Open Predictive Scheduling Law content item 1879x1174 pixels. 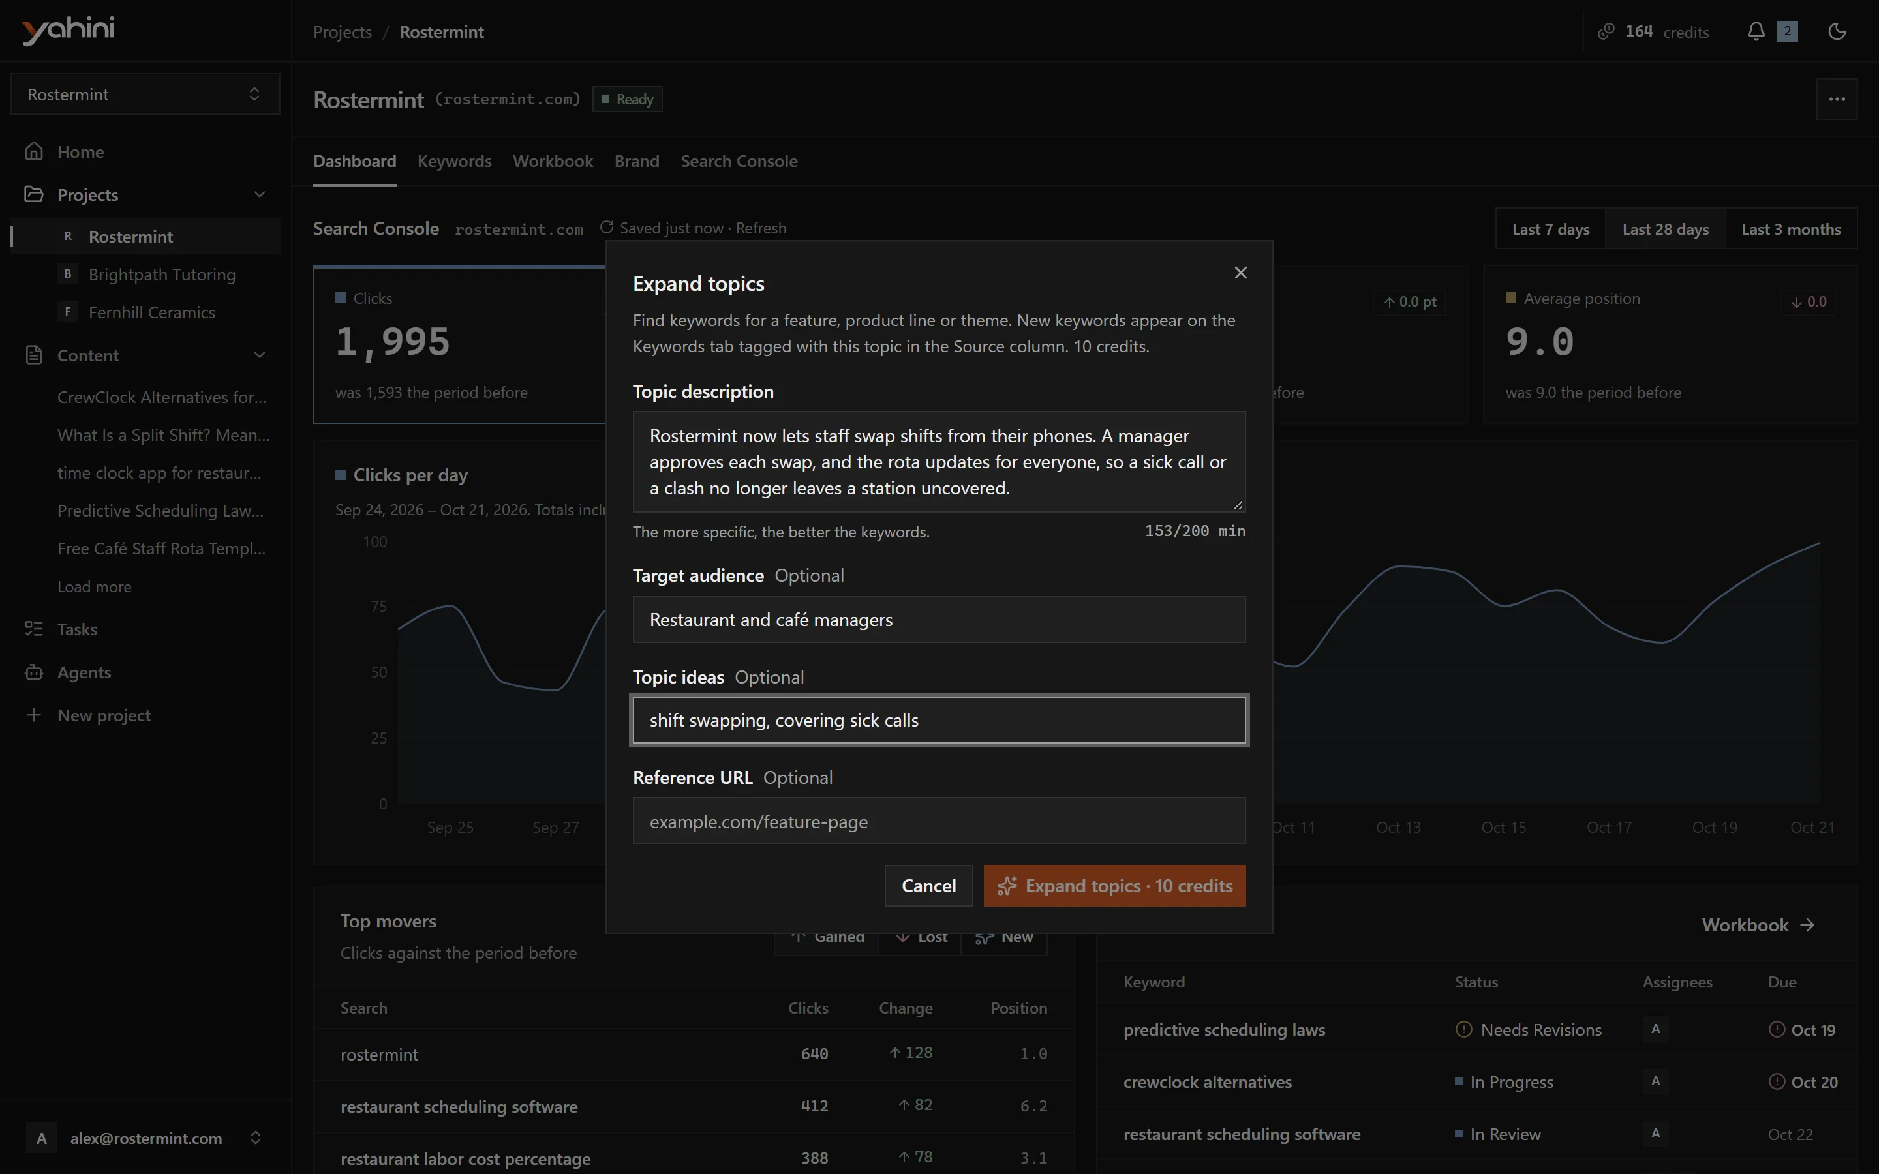click(160, 510)
